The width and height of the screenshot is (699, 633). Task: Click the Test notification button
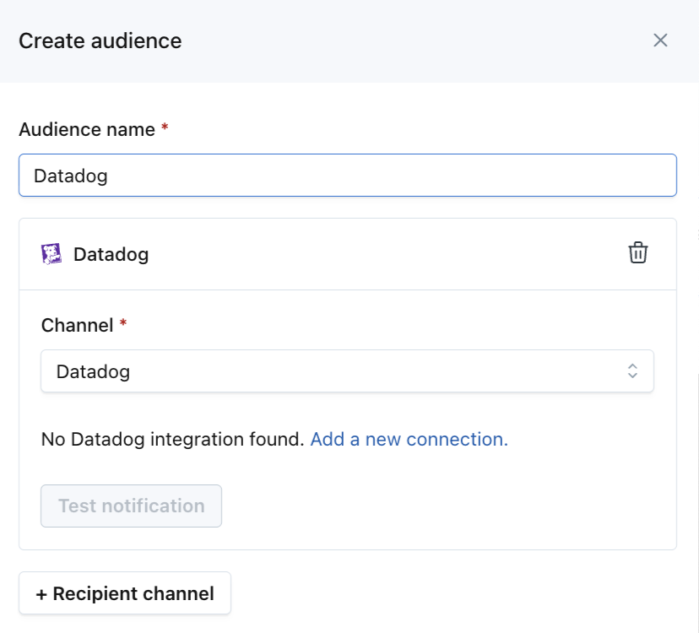[131, 506]
